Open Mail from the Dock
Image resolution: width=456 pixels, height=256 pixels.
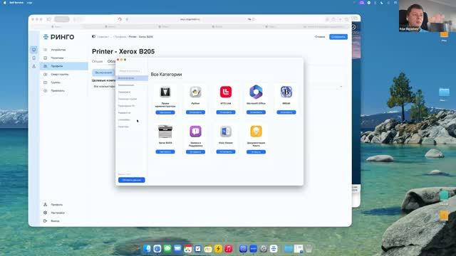click(x=177, y=248)
